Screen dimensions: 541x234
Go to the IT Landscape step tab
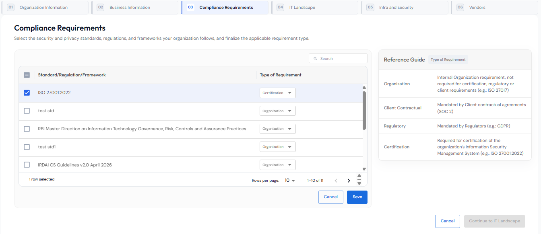click(x=315, y=8)
